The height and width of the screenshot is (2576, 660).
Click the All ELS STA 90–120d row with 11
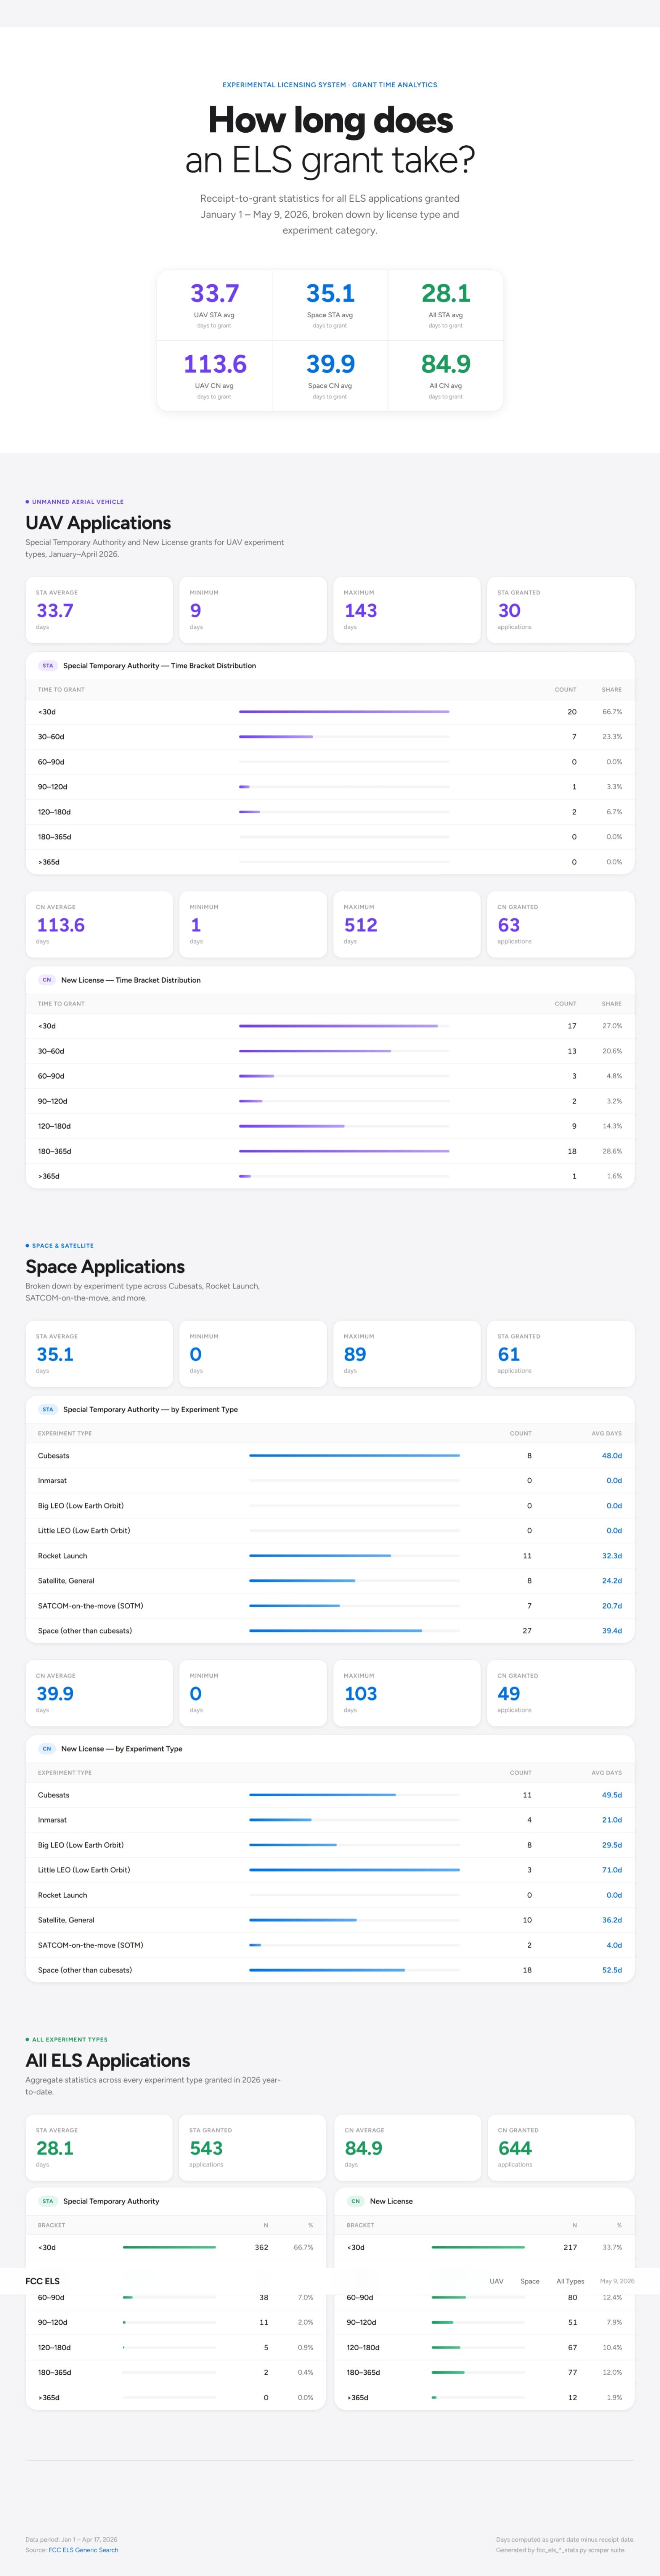pyautogui.click(x=176, y=2322)
